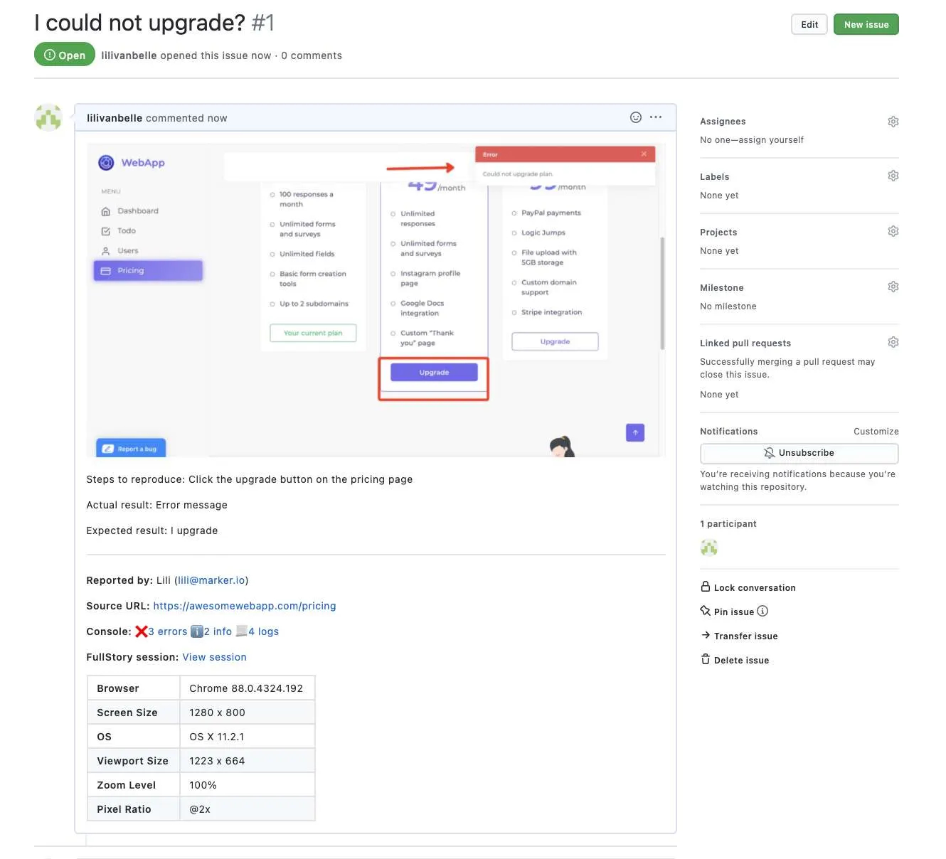Open the Labels settings gear
946x859 pixels.
[893, 175]
